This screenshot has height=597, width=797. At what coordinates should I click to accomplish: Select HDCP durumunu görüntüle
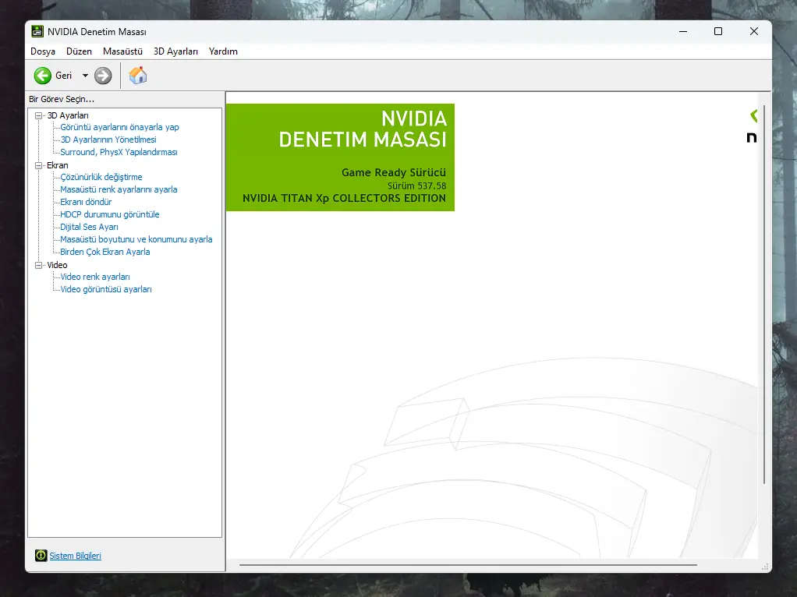(x=110, y=214)
